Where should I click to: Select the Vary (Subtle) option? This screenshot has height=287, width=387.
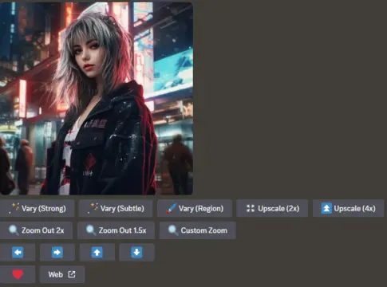(x=116, y=208)
